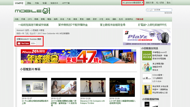Image resolution: width=190 pixels, height=107 pixels.
Task: Open the 時尚 category menu
Action: (108, 19)
